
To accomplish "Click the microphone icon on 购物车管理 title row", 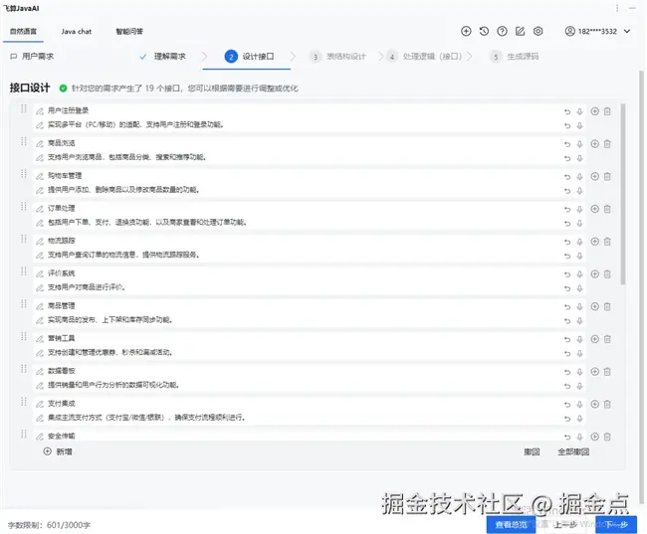I will [579, 177].
